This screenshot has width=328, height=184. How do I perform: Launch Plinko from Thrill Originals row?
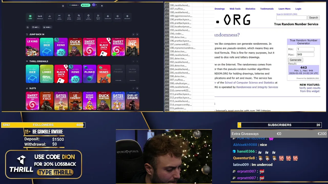click(x=89, y=74)
